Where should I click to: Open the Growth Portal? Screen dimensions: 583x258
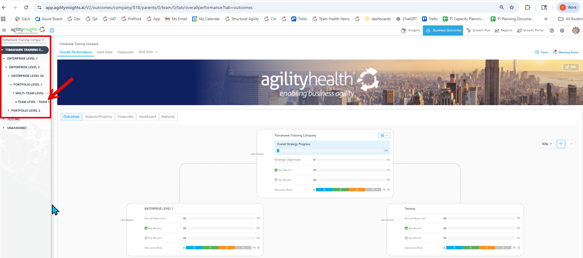pos(530,30)
